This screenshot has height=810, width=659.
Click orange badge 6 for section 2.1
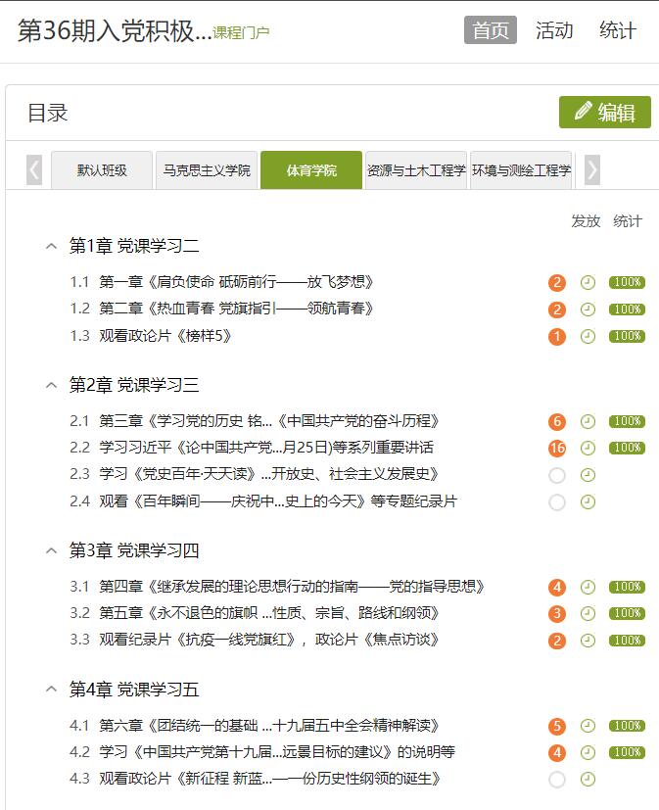[x=557, y=422]
